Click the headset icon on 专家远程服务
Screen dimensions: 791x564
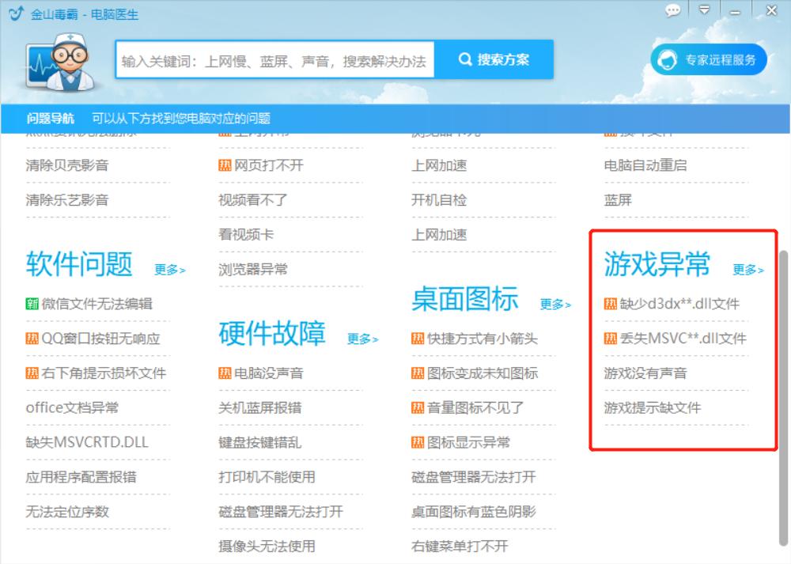(x=667, y=59)
